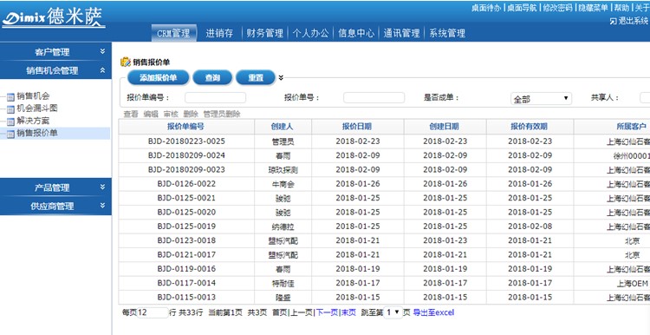Click the 报价有效期 column header

tap(530, 127)
